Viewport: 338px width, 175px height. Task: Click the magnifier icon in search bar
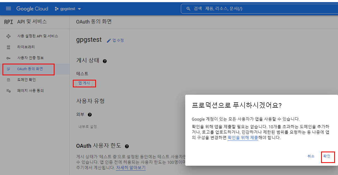pos(188,9)
